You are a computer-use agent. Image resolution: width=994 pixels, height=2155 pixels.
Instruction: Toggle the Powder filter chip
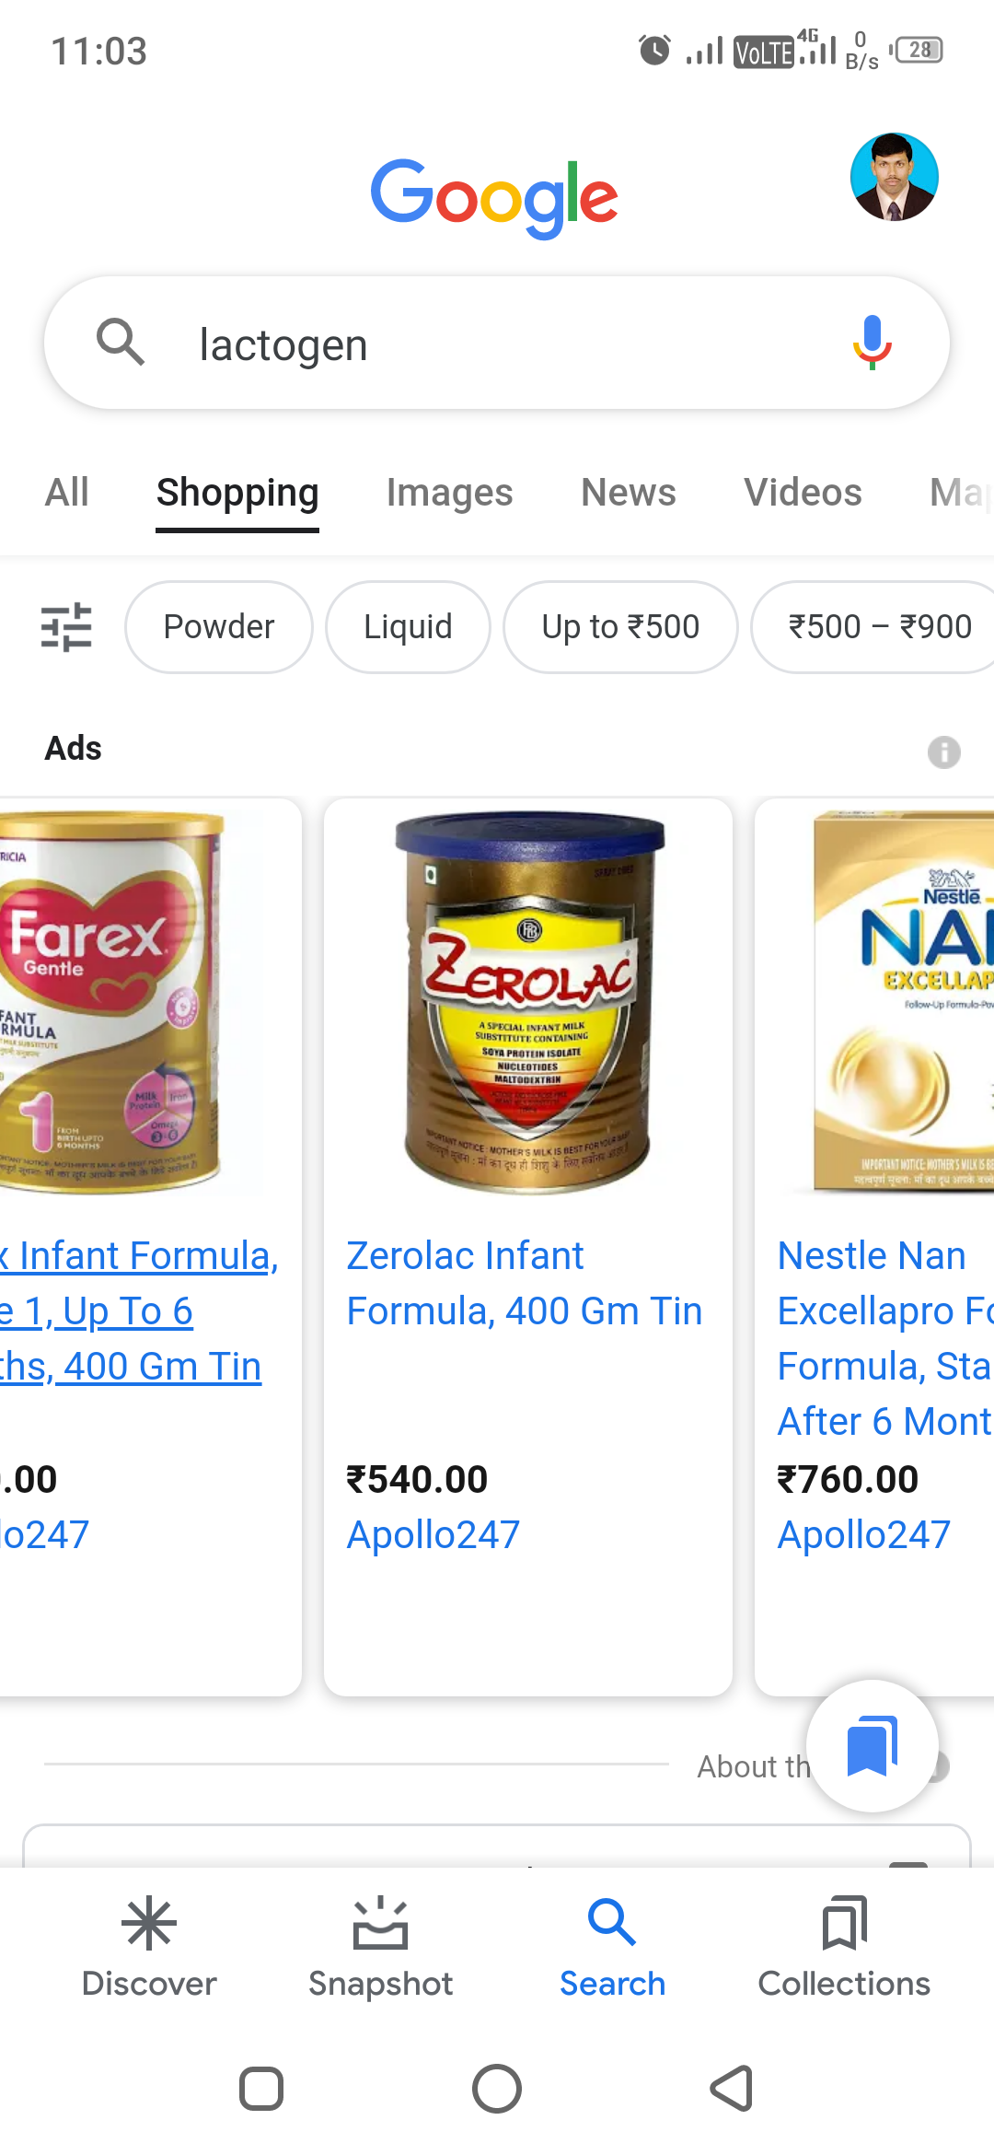[x=219, y=627]
